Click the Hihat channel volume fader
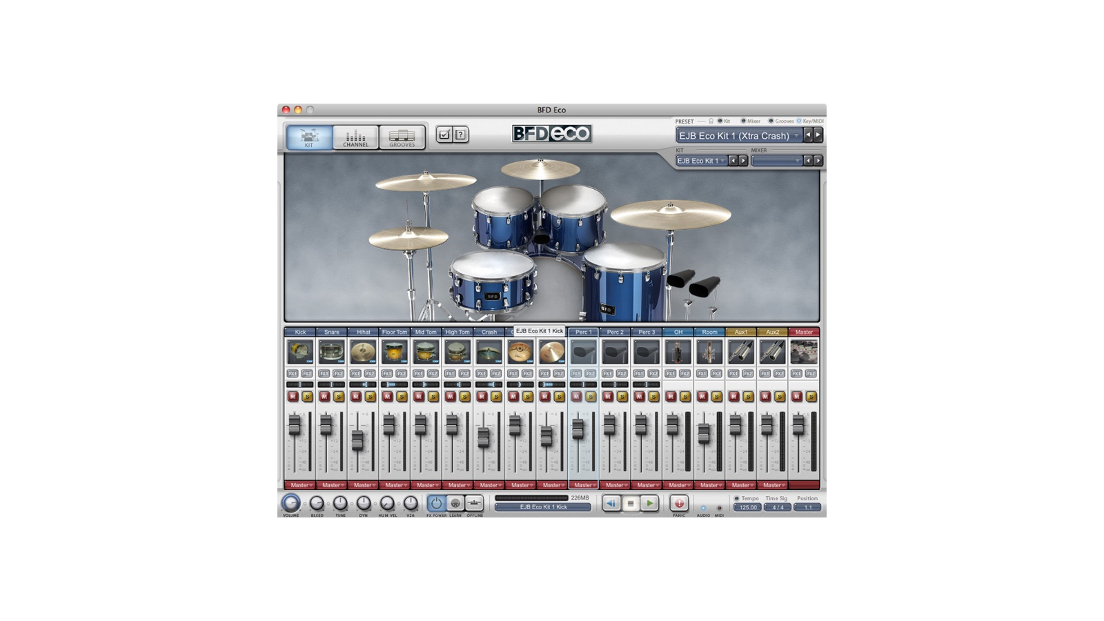The image size is (1104, 621). pyautogui.click(x=357, y=440)
